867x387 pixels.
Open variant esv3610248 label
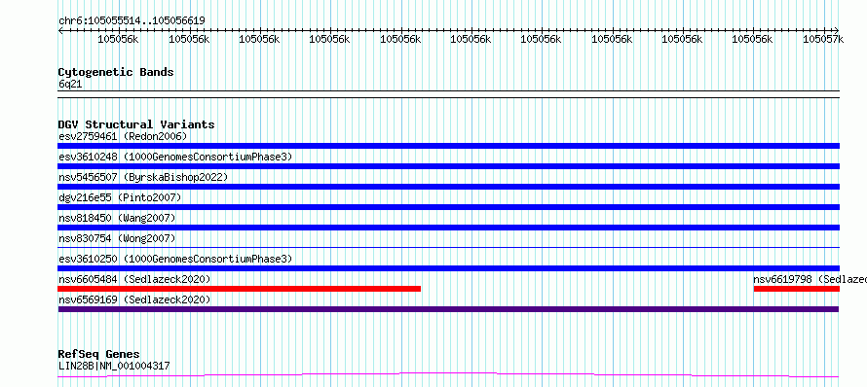click(174, 157)
